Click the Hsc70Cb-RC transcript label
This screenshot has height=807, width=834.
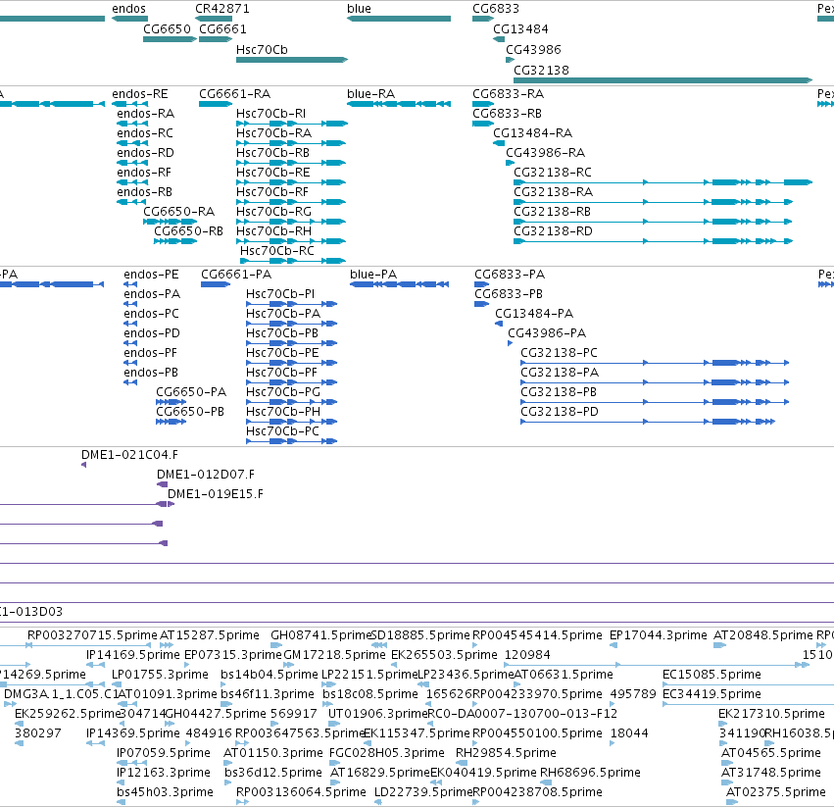click(277, 251)
